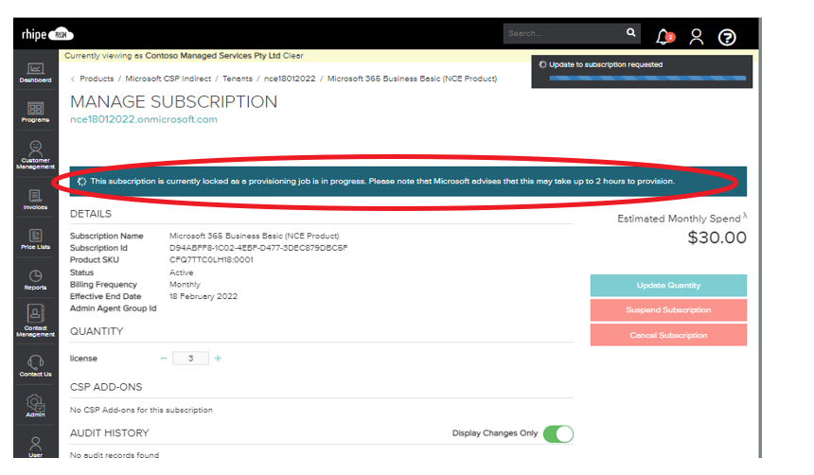Open the Invoices sidebar icon
814x475 pixels.
click(x=35, y=199)
